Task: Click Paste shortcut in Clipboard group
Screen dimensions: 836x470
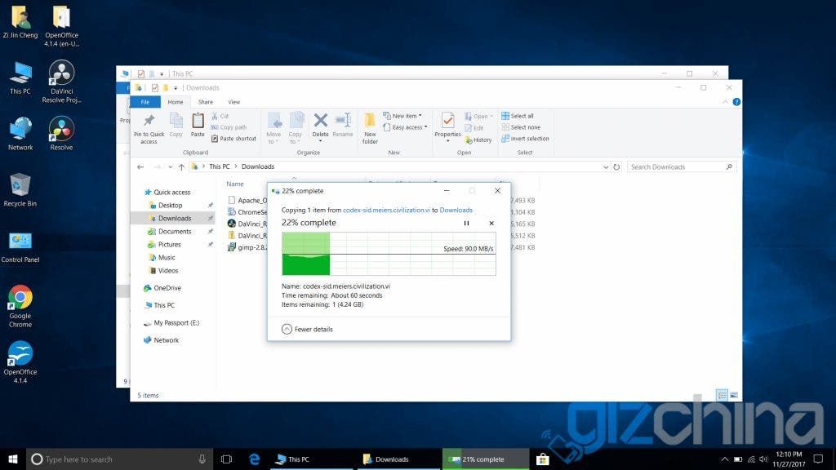Action: click(233, 139)
